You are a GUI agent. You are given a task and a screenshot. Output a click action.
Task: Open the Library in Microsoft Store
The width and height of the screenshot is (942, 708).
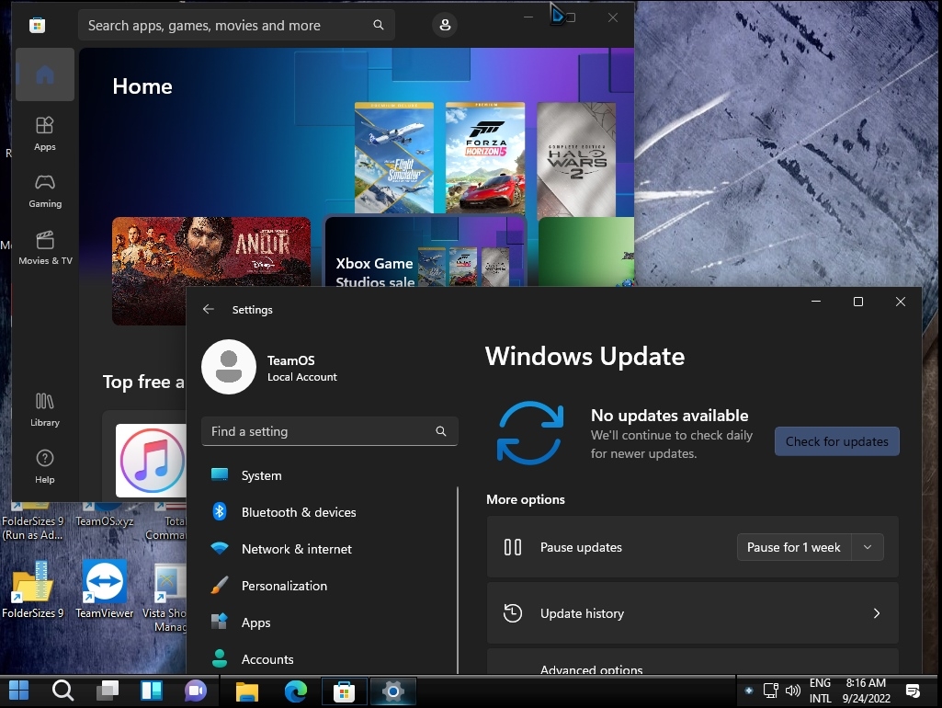pyautogui.click(x=45, y=409)
